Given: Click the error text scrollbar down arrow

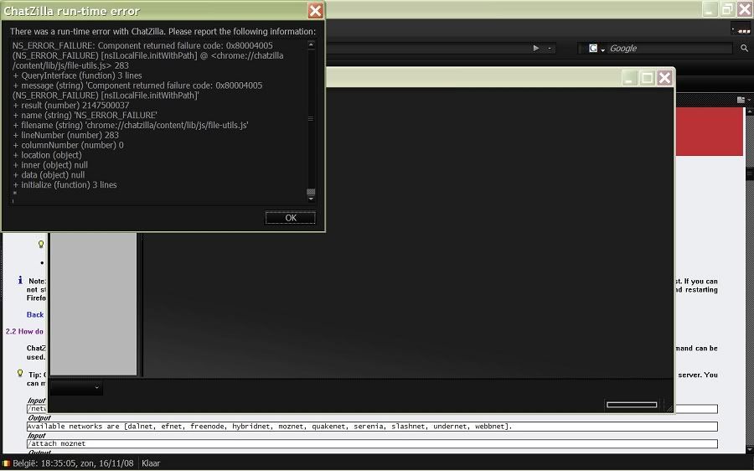Looking at the screenshot, I should coord(311,199).
